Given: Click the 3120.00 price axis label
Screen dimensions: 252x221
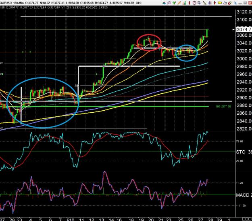Looking at the screenshot, I should tap(244, 12).
